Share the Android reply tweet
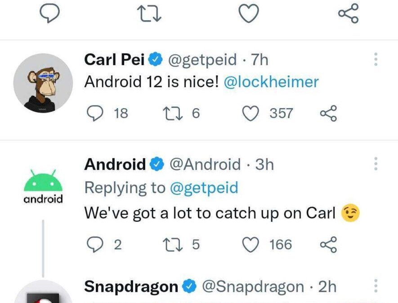This screenshot has width=398, height=303. click(x=328, y=245)
